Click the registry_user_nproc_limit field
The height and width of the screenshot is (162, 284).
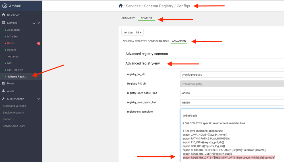pos(232,103)
